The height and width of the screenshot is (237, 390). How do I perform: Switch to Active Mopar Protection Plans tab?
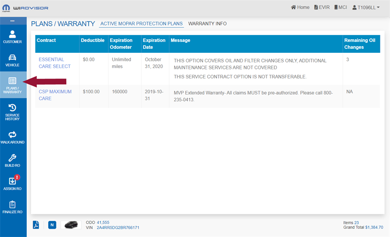coord(141,23)
